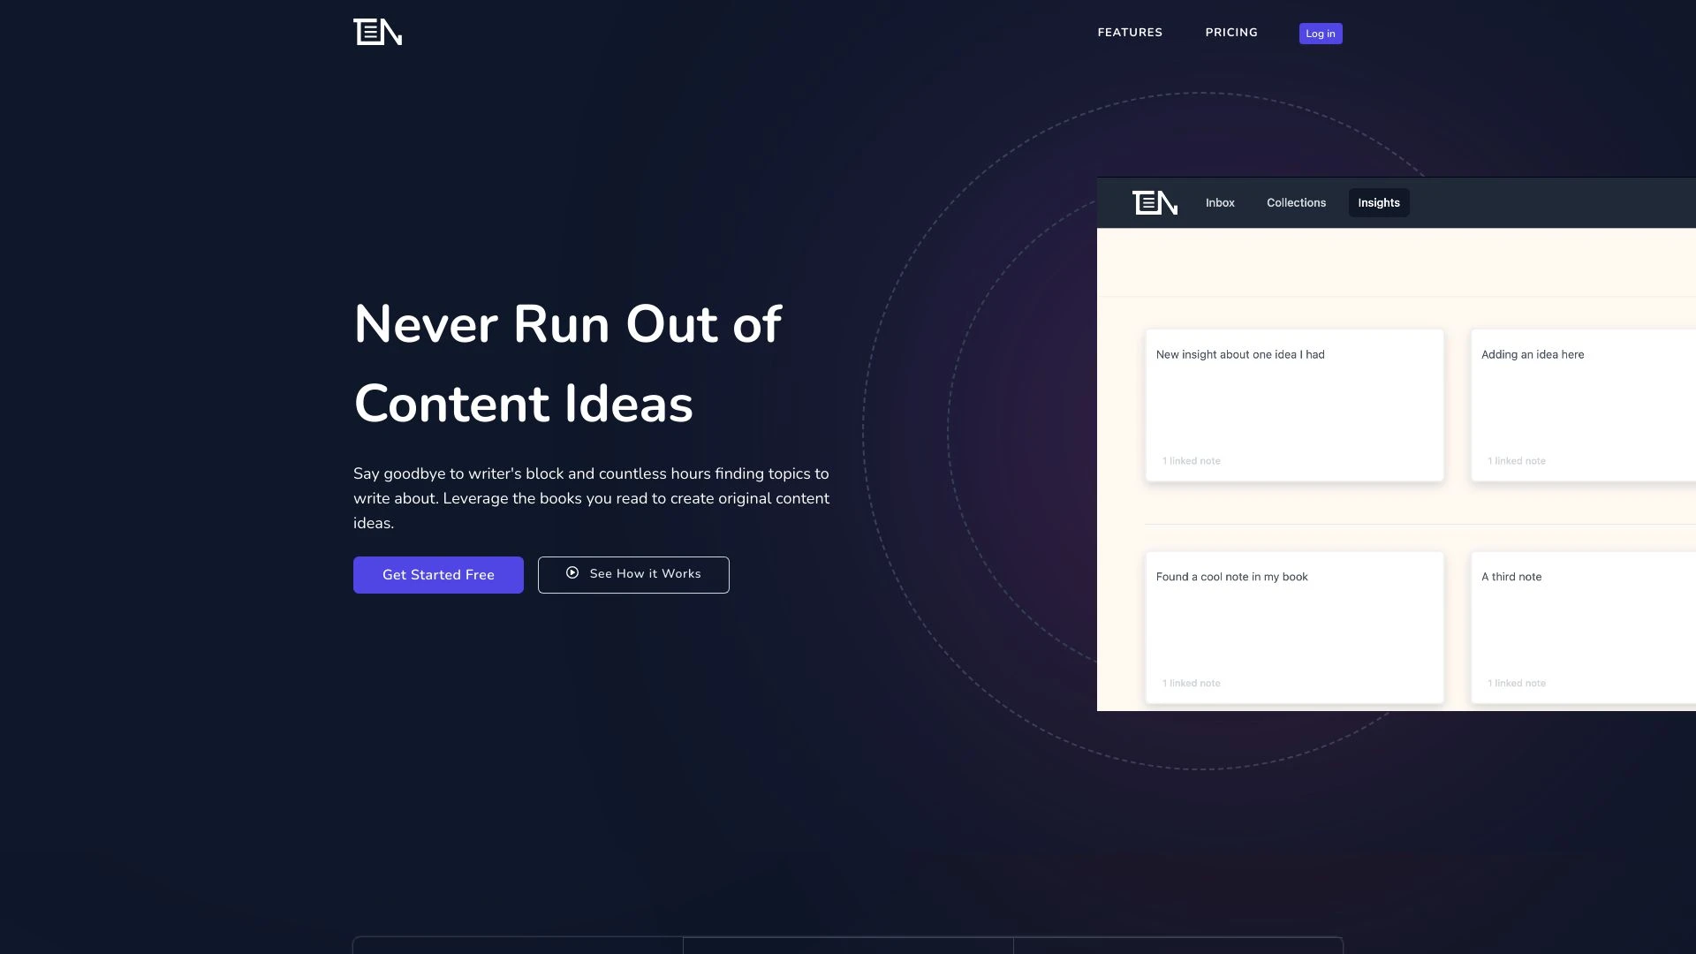Click Get Started Free button
The height and width of the screenshot is (954, 1696).
click(438, 574)
